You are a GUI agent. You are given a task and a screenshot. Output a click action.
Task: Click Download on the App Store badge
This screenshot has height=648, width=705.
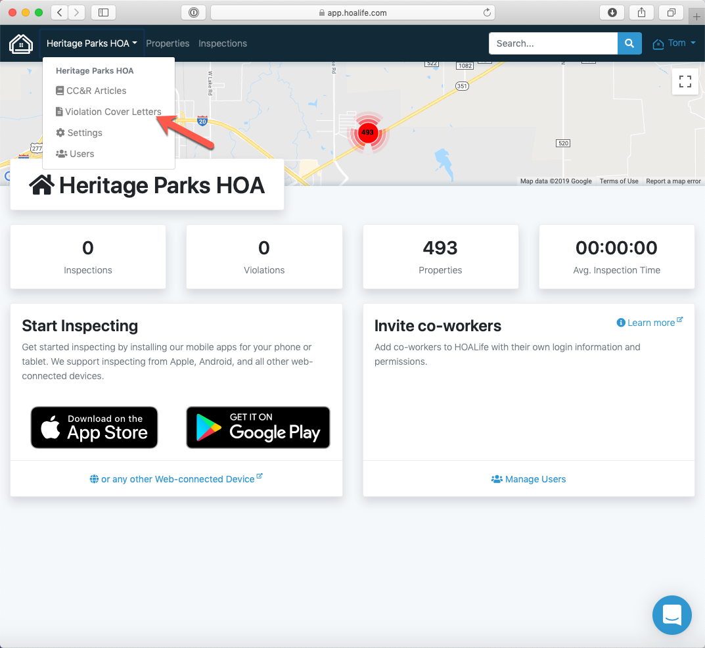[95, 428]
